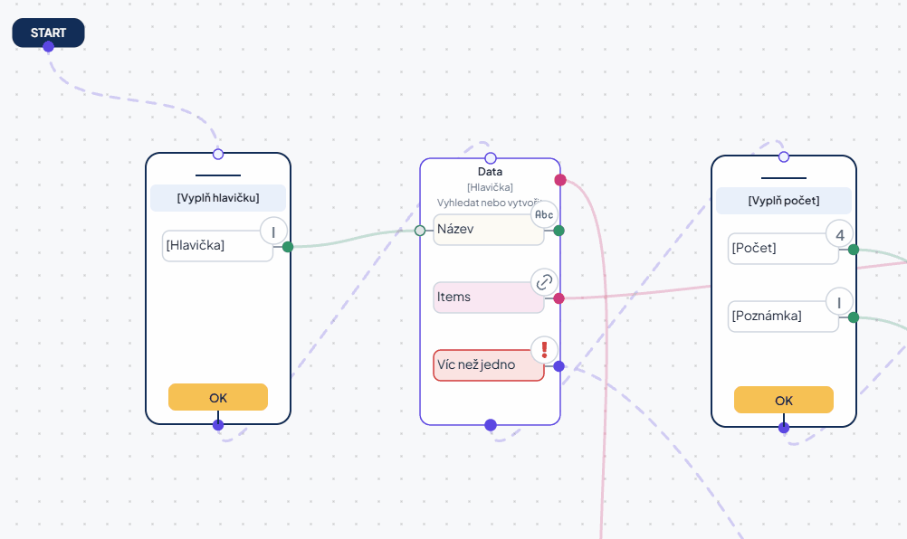This screenshot has width=907, height=539.
Task: Click the bottom purple port of the Data node
Action: click(x=491, y=425)
